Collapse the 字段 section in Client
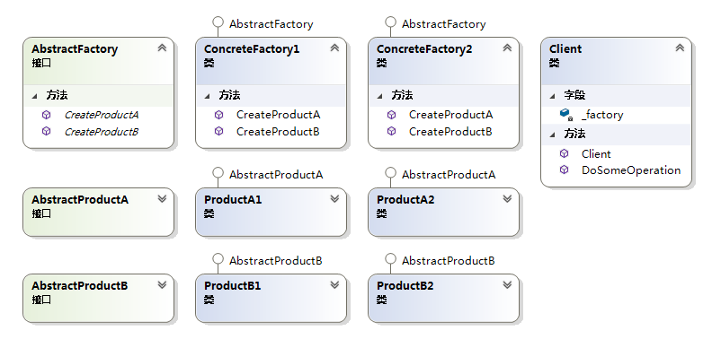Image resolution: width=721 pixels, height=348 pixels. (553, 96)
